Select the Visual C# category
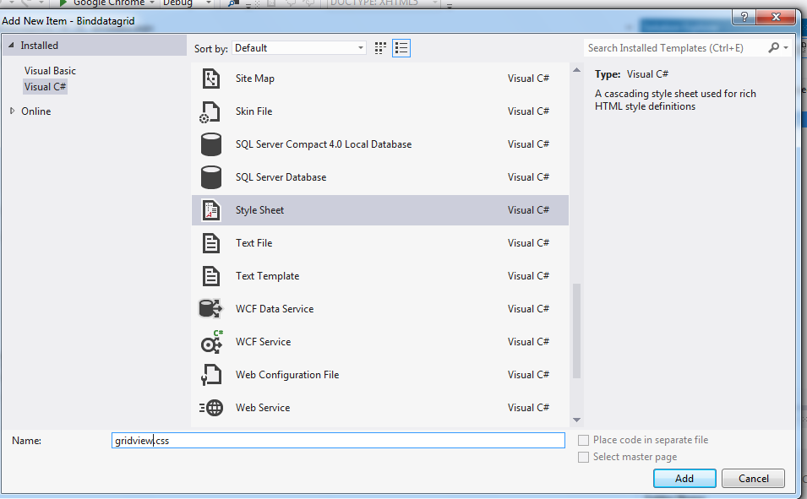This screenshot has width=807, height=499. click(45, 86)
